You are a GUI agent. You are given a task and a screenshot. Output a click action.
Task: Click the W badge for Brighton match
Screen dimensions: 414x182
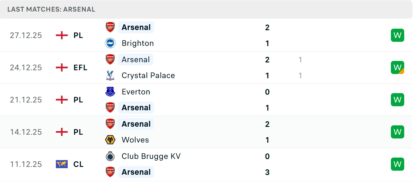coord(397,35)
